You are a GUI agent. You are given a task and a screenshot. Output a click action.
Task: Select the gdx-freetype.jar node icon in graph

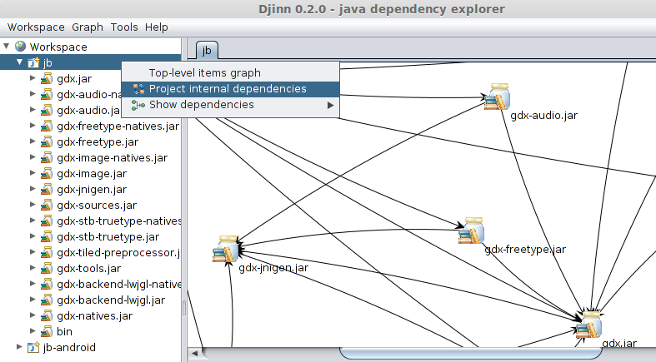tap(472, 231)
